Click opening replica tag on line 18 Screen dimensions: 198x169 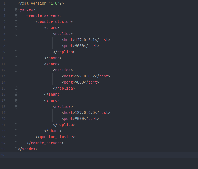[63, 106]
